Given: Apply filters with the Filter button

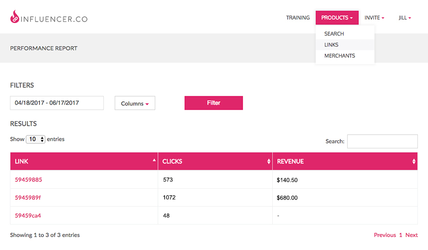Looking at the screenshot, I should (x=213, y=103).
